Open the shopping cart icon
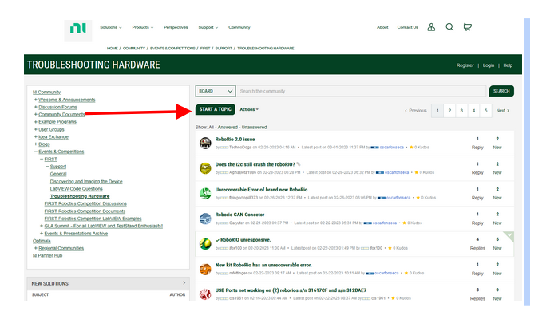This screenshot has width=558, height=327. [467, 27]
